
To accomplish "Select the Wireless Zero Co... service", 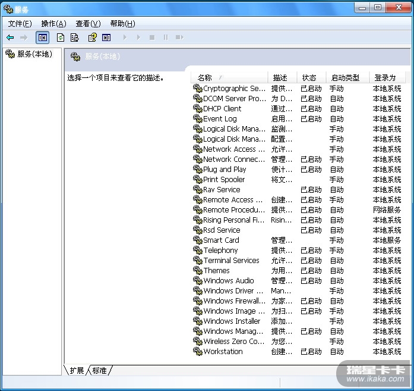I will pyautogui.click(x=234, y=341).
